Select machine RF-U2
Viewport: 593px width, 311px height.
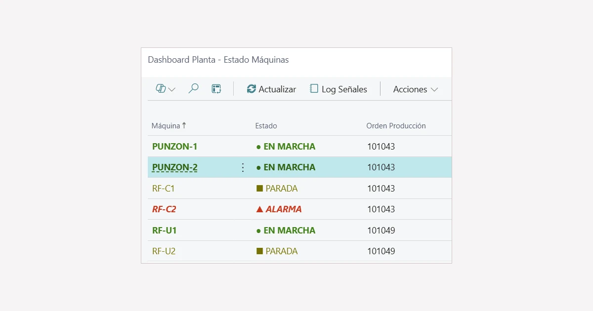pos(164,251)
